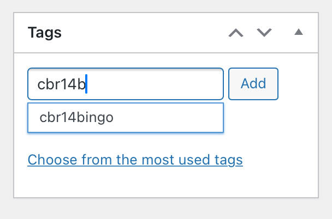332x219 pixels.
Task: Move the Tags panel up
Action: [x=236, y=33]
